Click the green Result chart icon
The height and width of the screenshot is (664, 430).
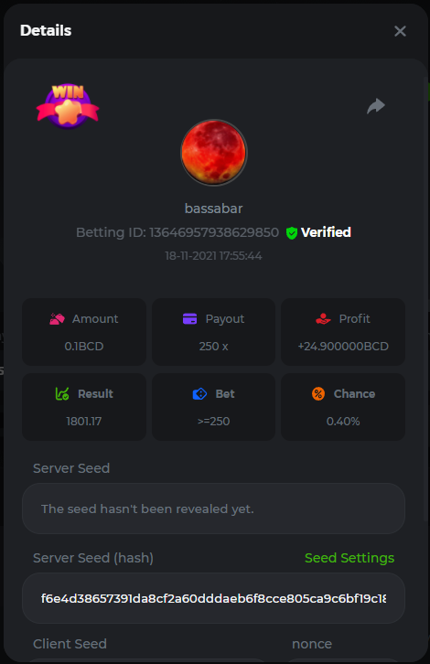pyautogui.click(x=62, y=394)
